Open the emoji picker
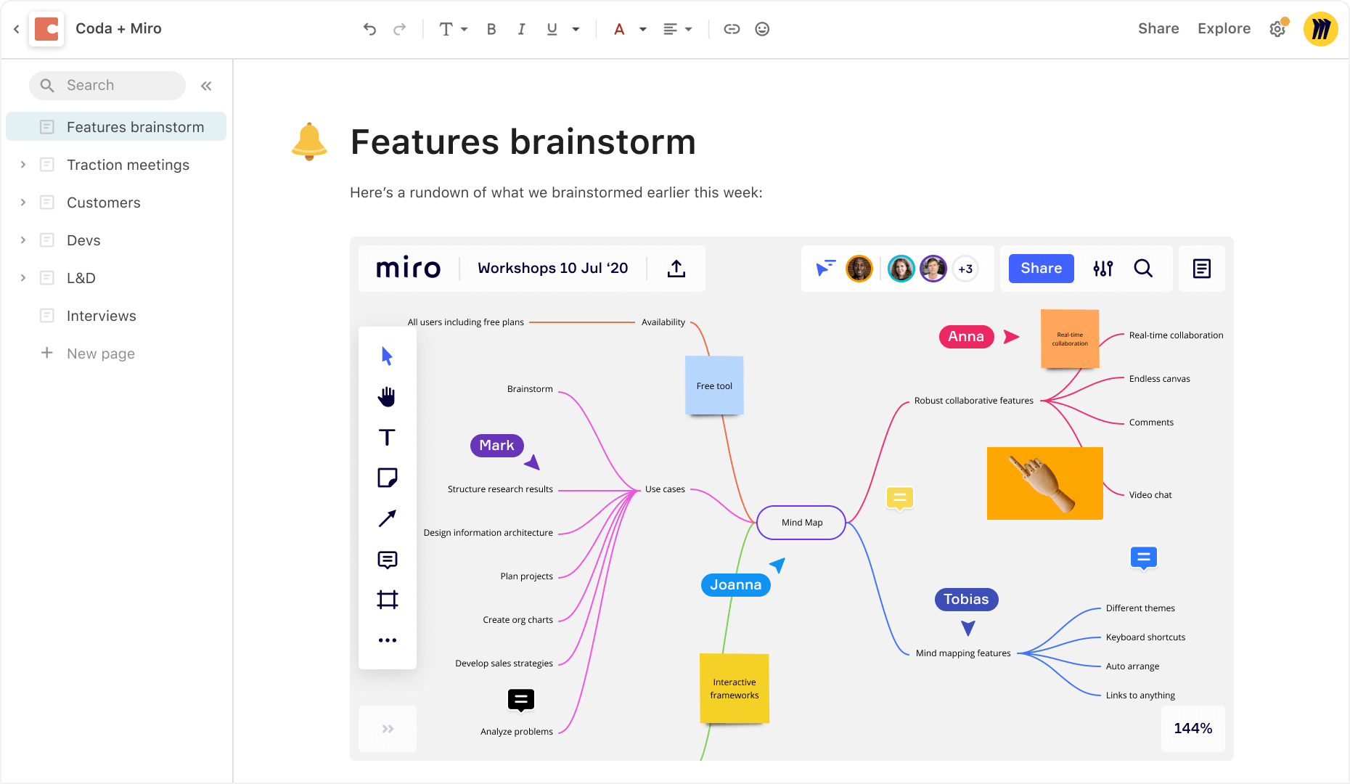The width and height of the screenshot is (1350, 784). (x=762, y=29)
